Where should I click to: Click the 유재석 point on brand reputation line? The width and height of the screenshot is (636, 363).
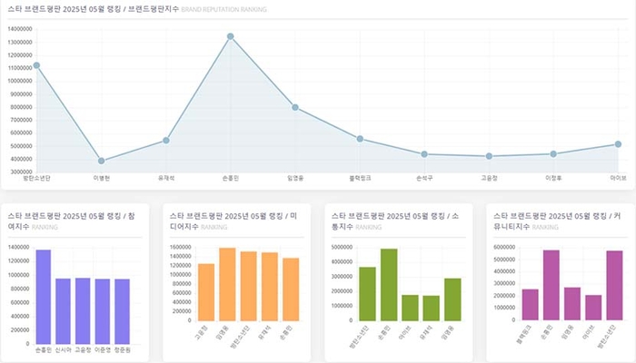[166, 140]
